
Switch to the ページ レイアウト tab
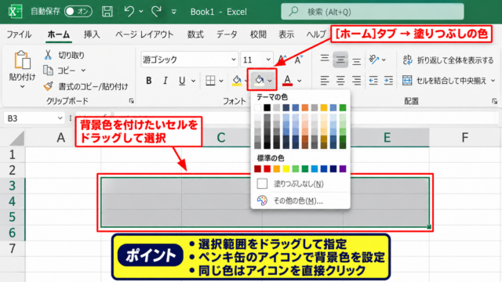click(x=144, y=34)
